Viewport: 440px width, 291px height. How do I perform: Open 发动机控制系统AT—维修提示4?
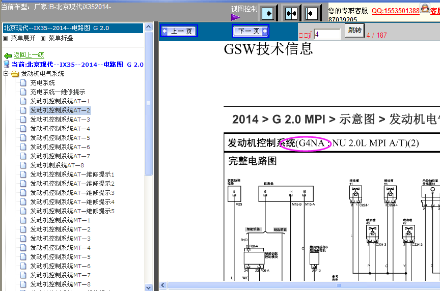click(72, 202)
